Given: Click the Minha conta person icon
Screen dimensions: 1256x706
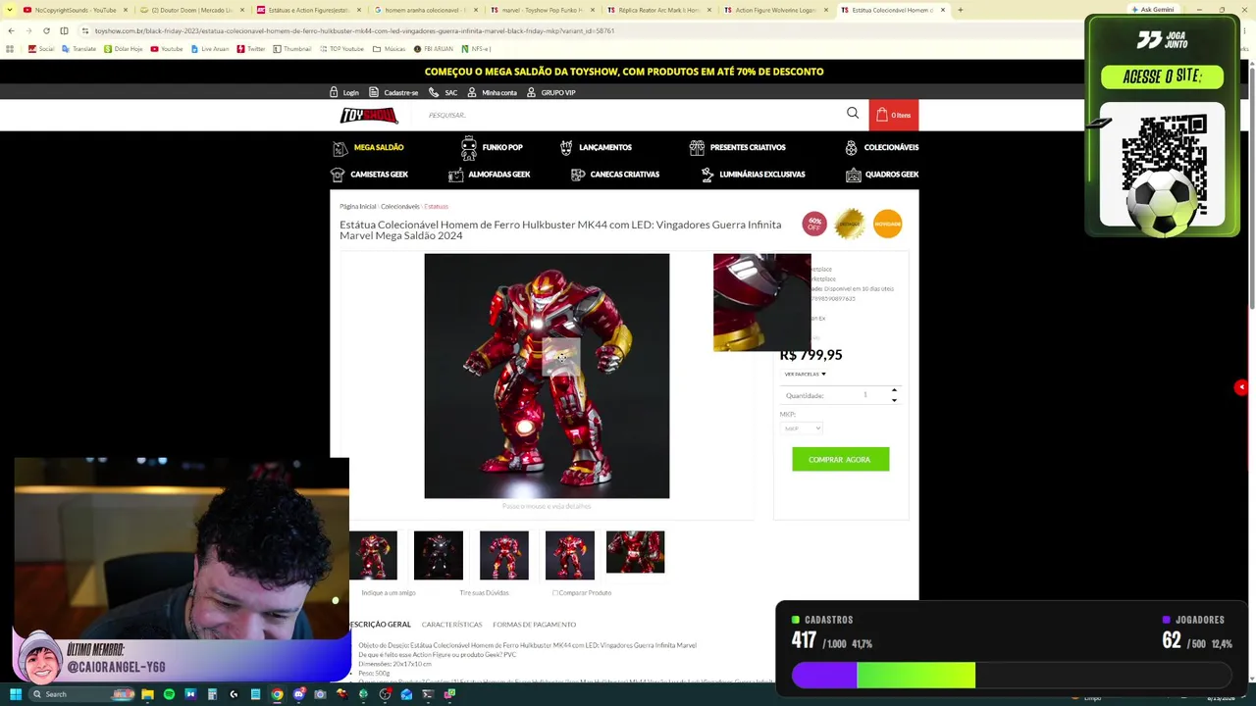Looking at the screenshot, I should [x=472, y=92].
